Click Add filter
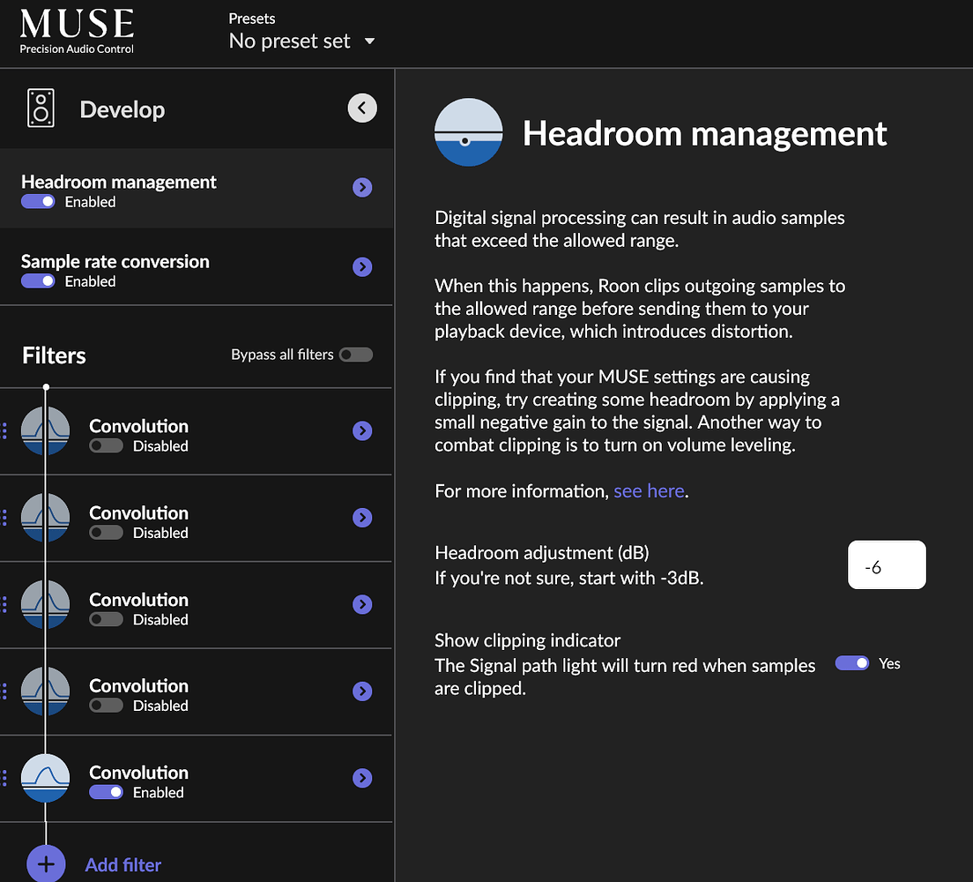The width and height of the screenshot is (973, 882). click(123, 864)
